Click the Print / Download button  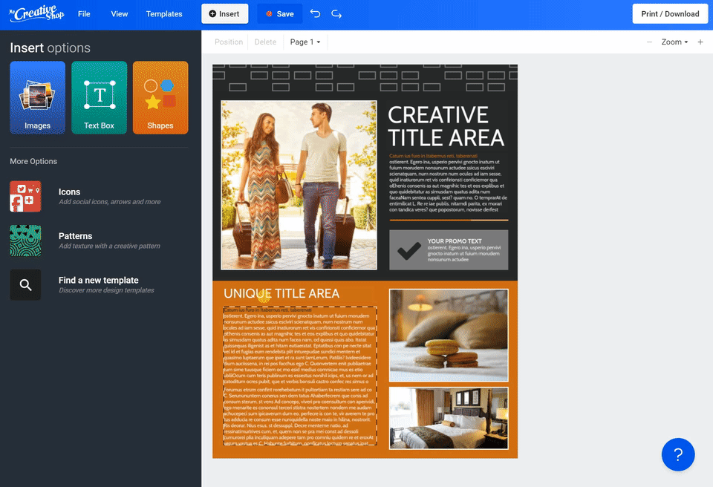pos(670,13)
